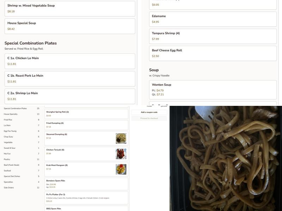The height and width of the screenshot is (211, 282).
Task: Open the Krab Meat Rangoon photo thumbnail
Action: pos(121,169)
